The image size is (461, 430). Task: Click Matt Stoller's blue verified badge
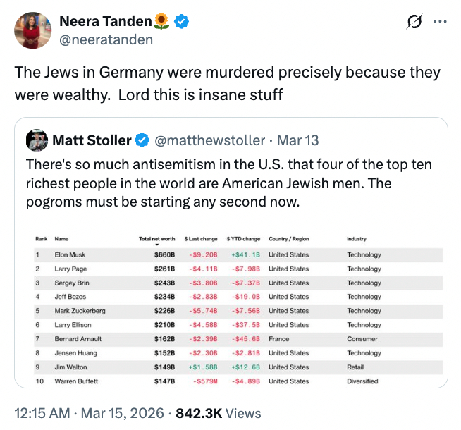[x=142, y=140]
